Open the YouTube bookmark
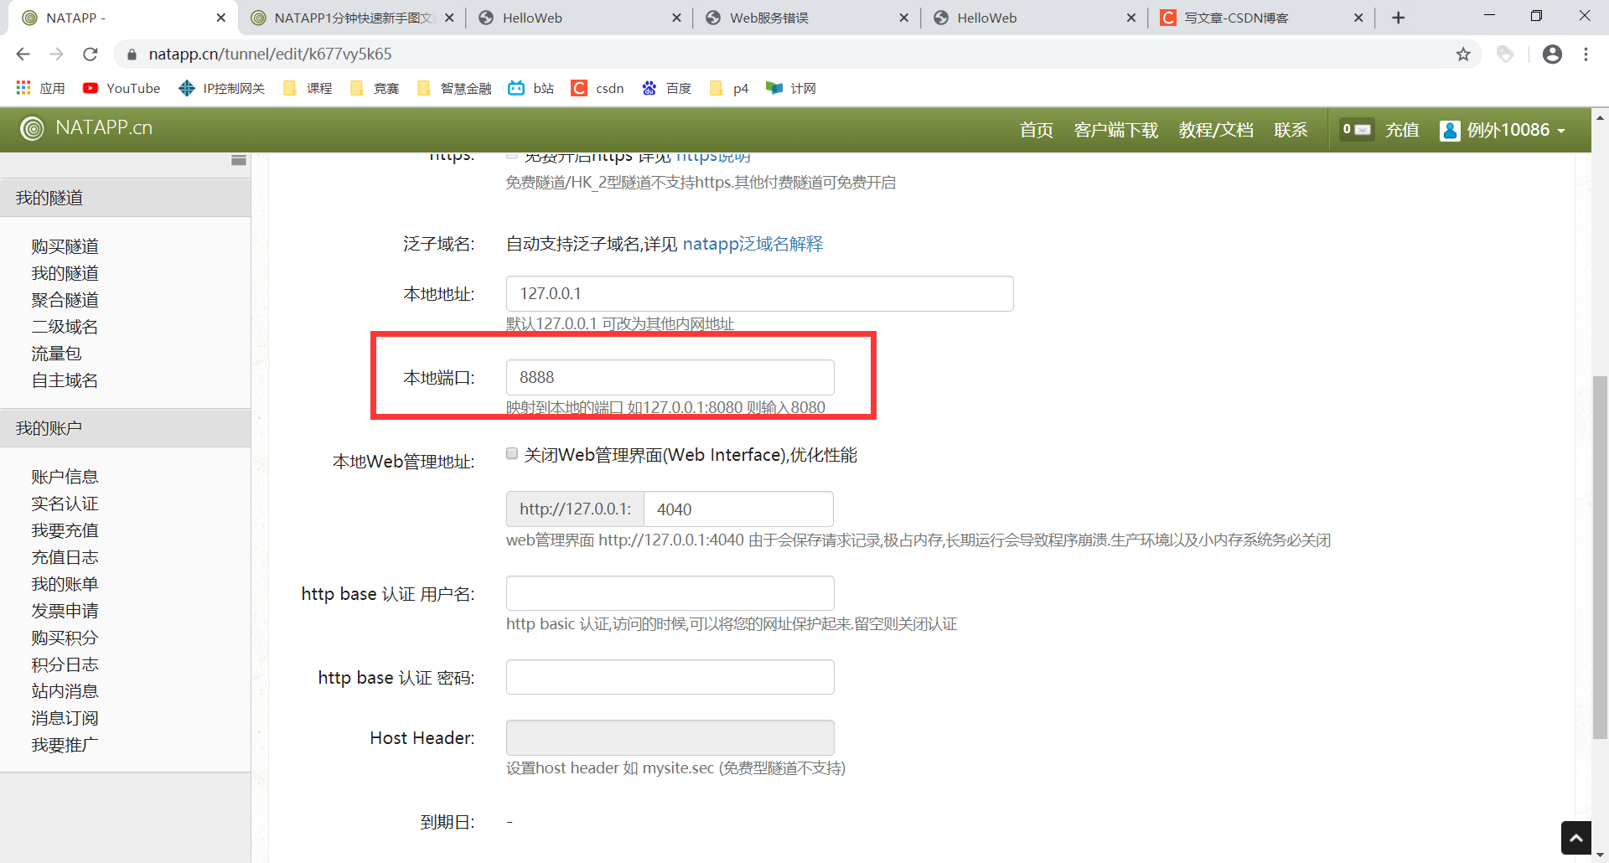The width and height of the screenshot is (1609, 863). click(122, 88)
